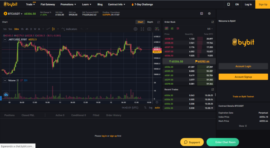Click the redo arrow in chart toolbar

point(87,29)
